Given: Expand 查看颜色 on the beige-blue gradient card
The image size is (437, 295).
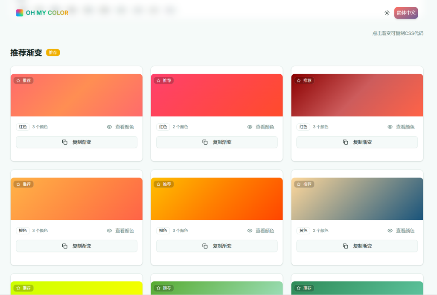Looking at the screenshot, I should pos(401,231).
